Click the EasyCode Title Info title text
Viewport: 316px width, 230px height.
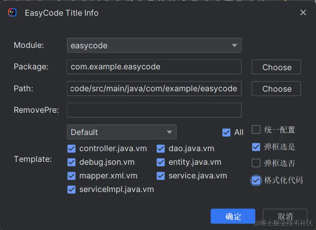coord(62,13)
